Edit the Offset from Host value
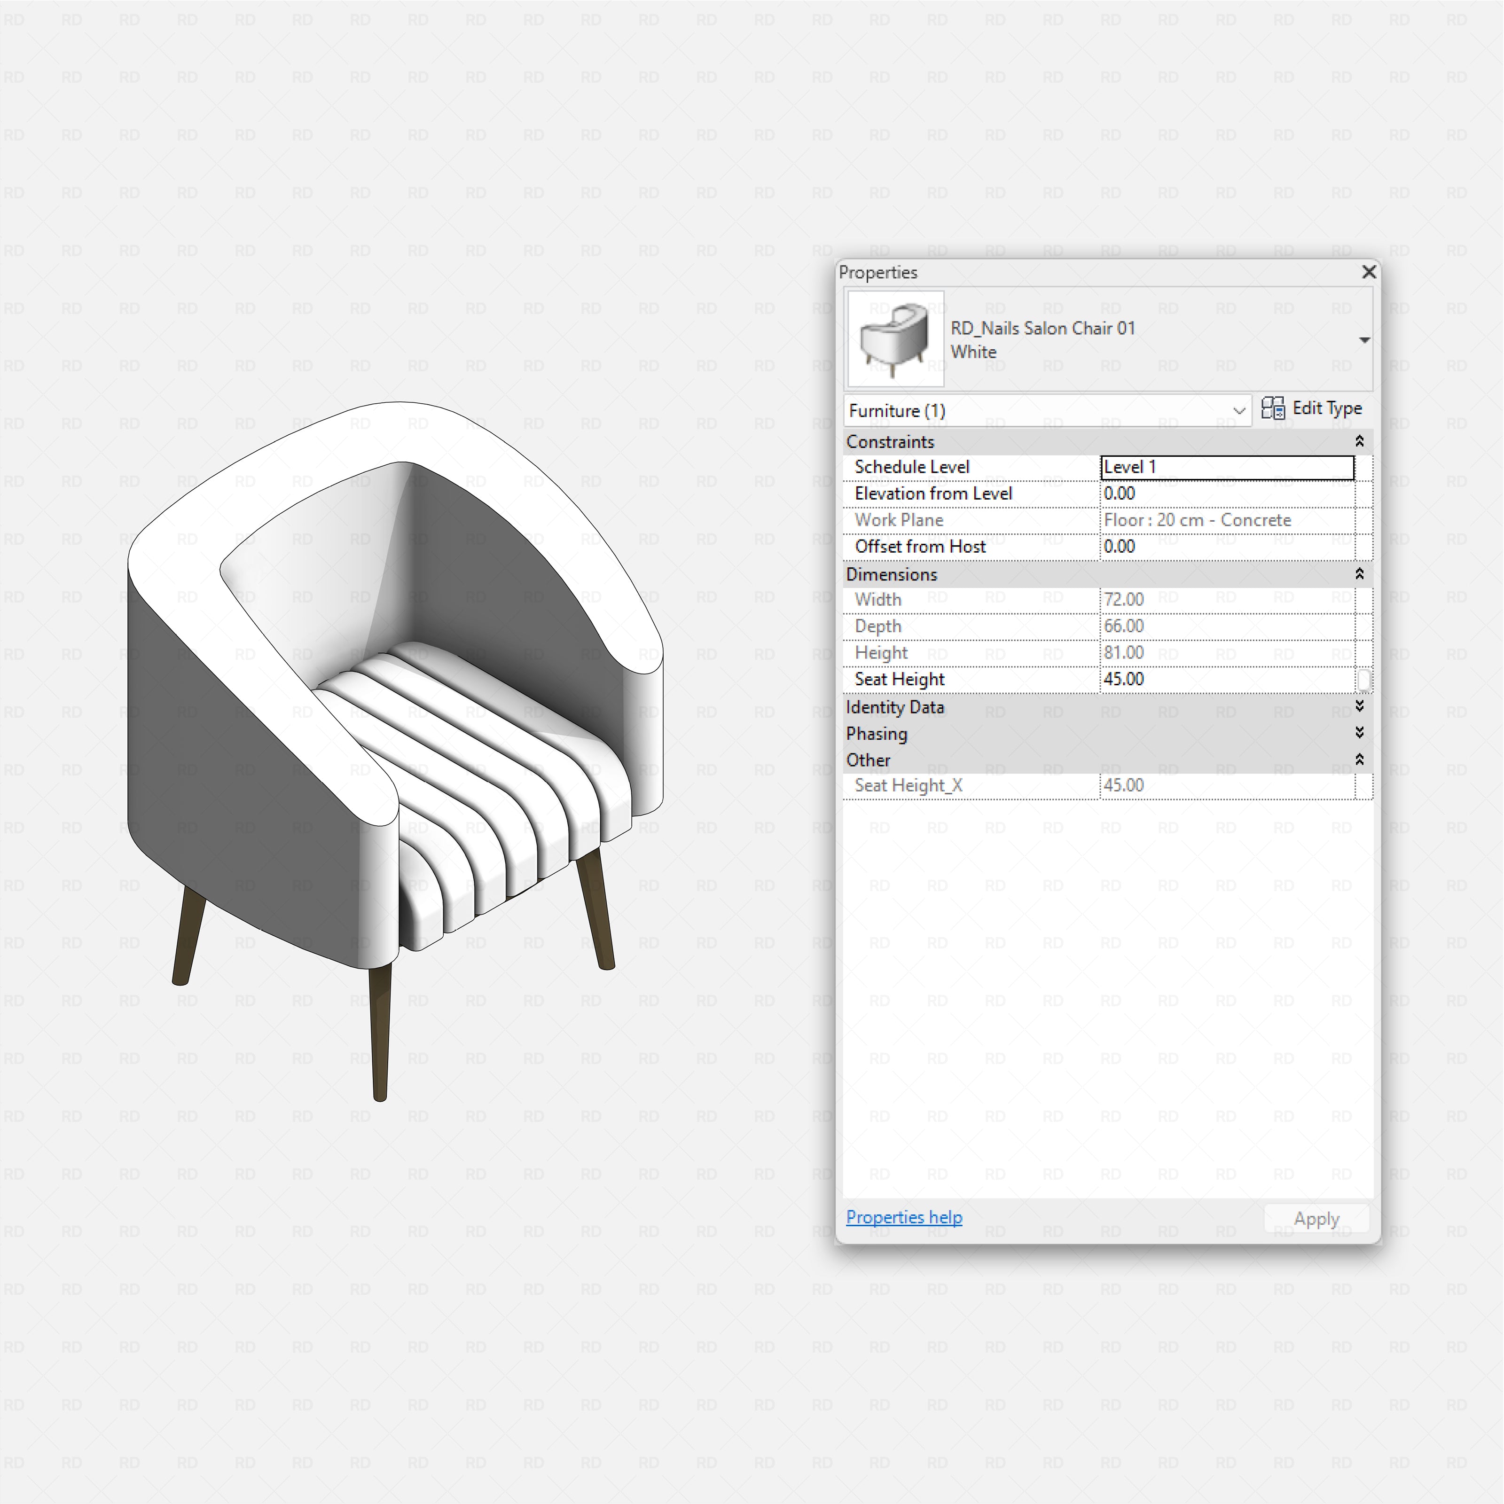Image resolution: width=1504 pixels, height=1504 pixels. tap(1226, 547)
